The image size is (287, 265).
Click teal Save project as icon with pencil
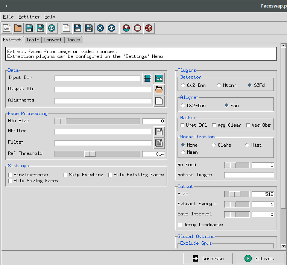point(41,28)
